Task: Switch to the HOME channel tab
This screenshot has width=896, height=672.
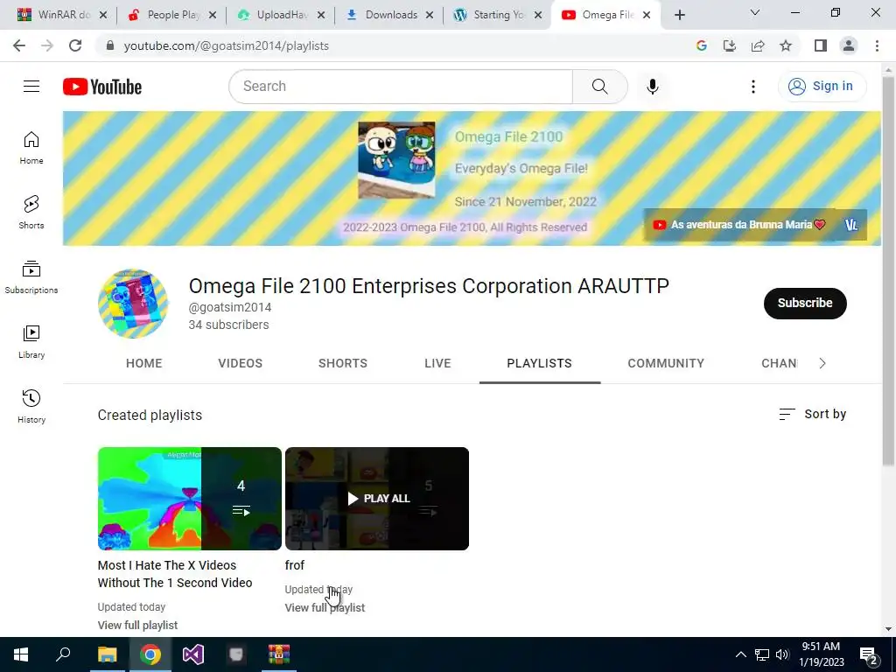Action: pyautogui.click(x=144, y=363)
